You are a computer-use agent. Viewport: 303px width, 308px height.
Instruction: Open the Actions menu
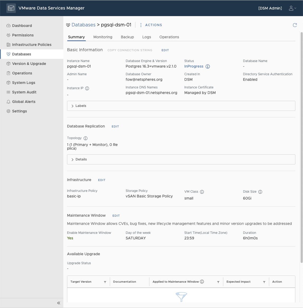point(151,25)
